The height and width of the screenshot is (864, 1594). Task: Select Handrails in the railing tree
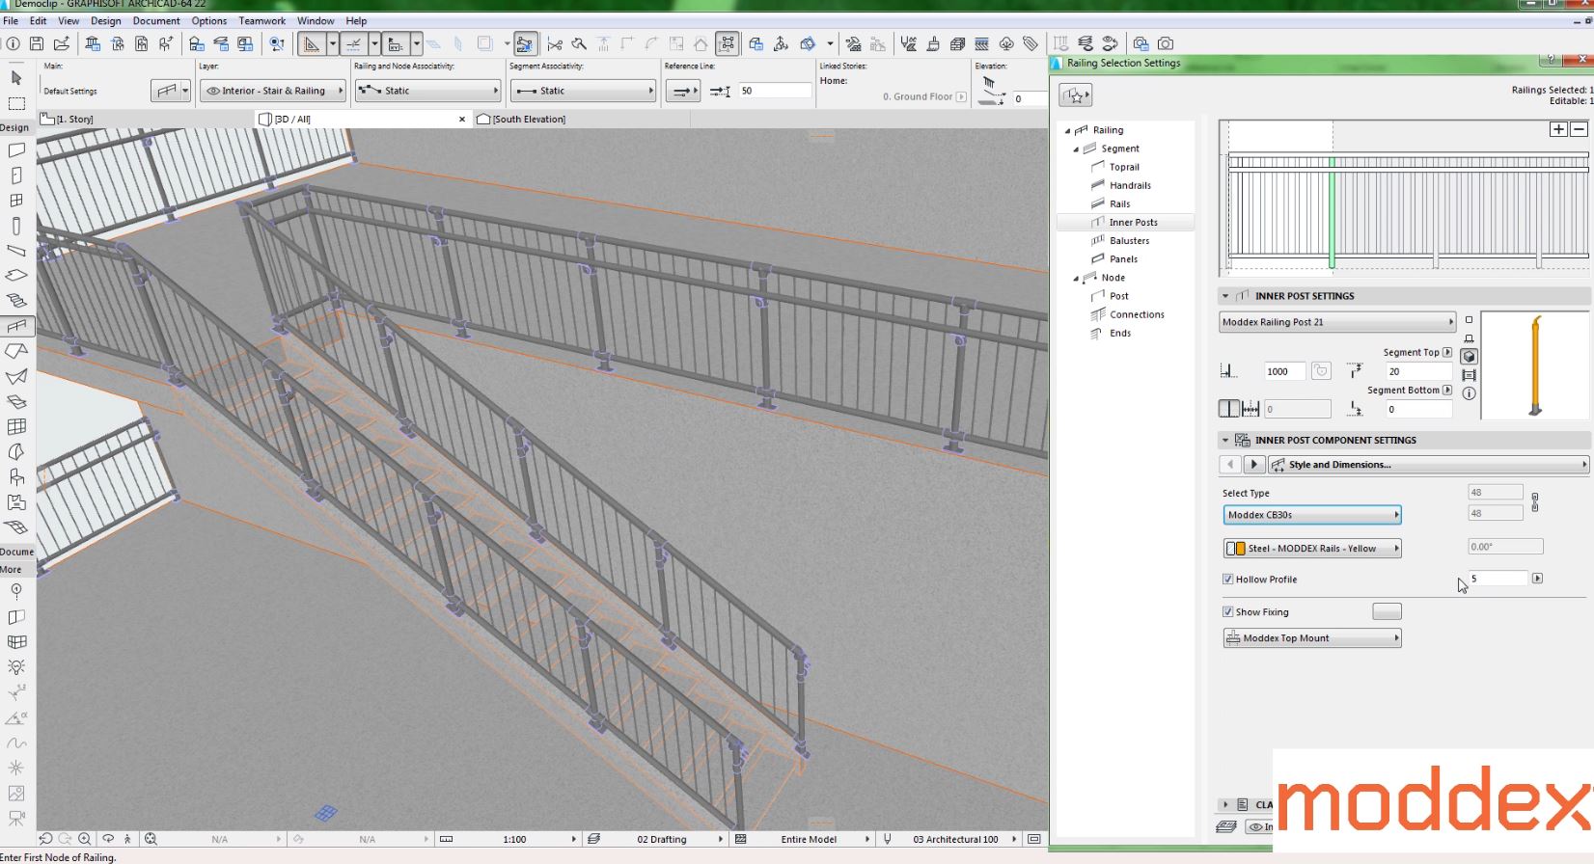point(1130,185)
